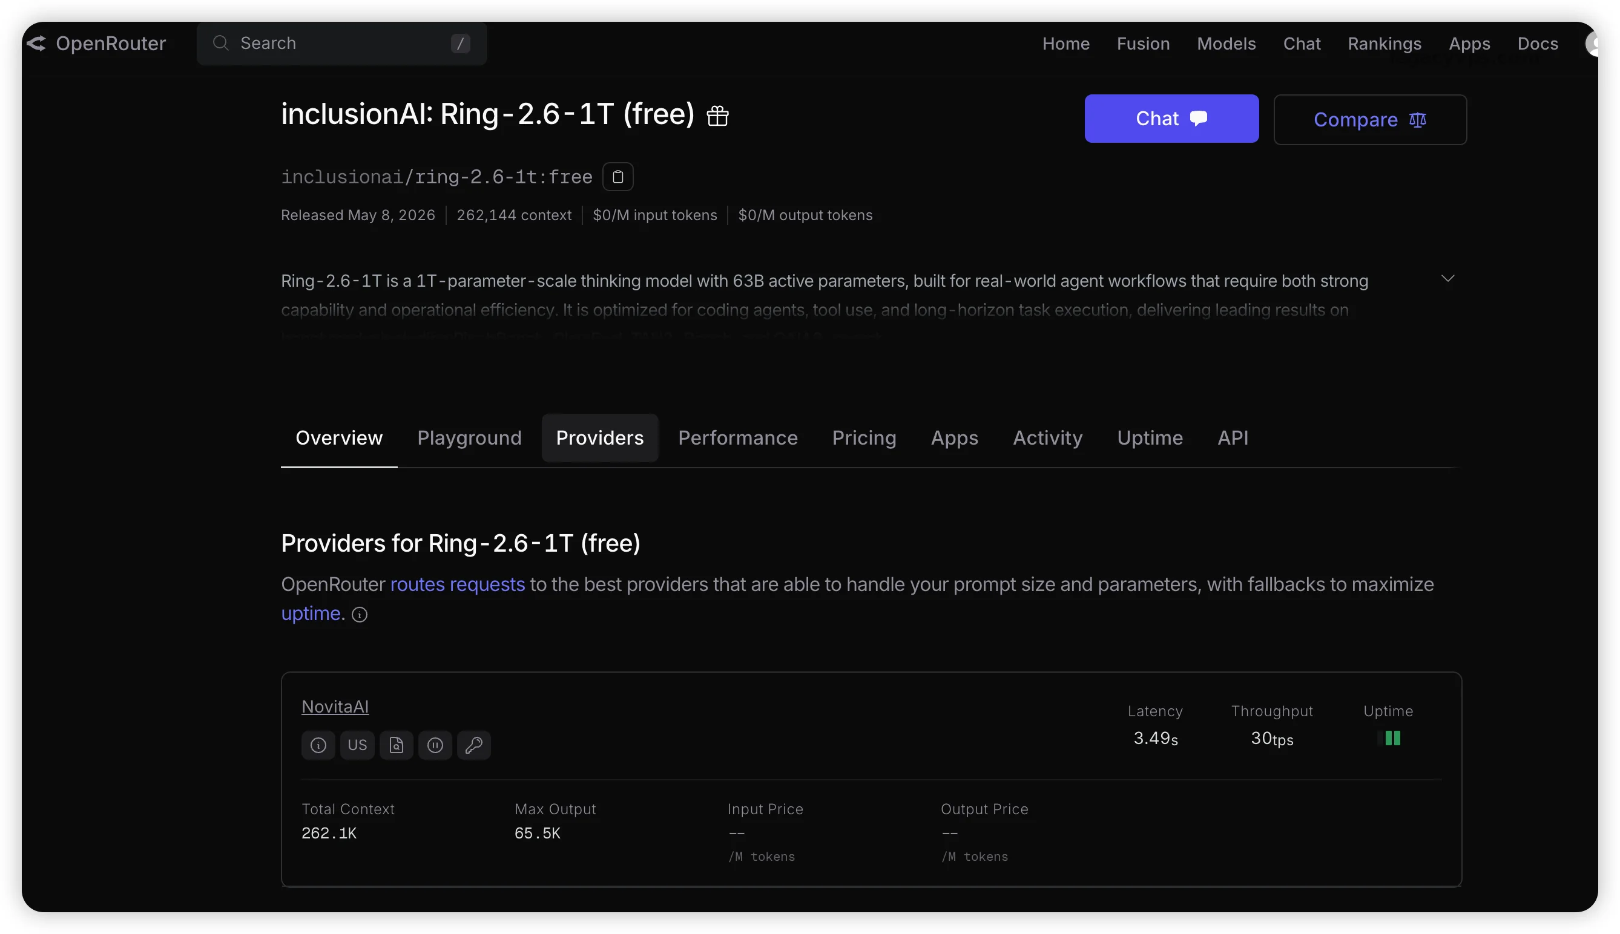The width and height of the screenshot is (1620, 934).
Task: Click the Compare button
Action: coord(1370,120)
